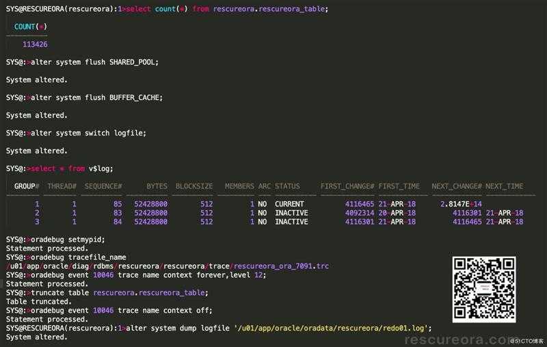
Task: Click next change value 2.8147E+14
Action: tap(461, 204)
